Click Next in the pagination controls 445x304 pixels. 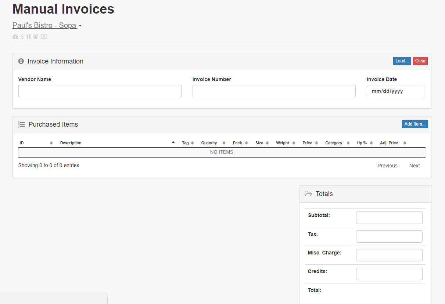click(x=414, y=166)
